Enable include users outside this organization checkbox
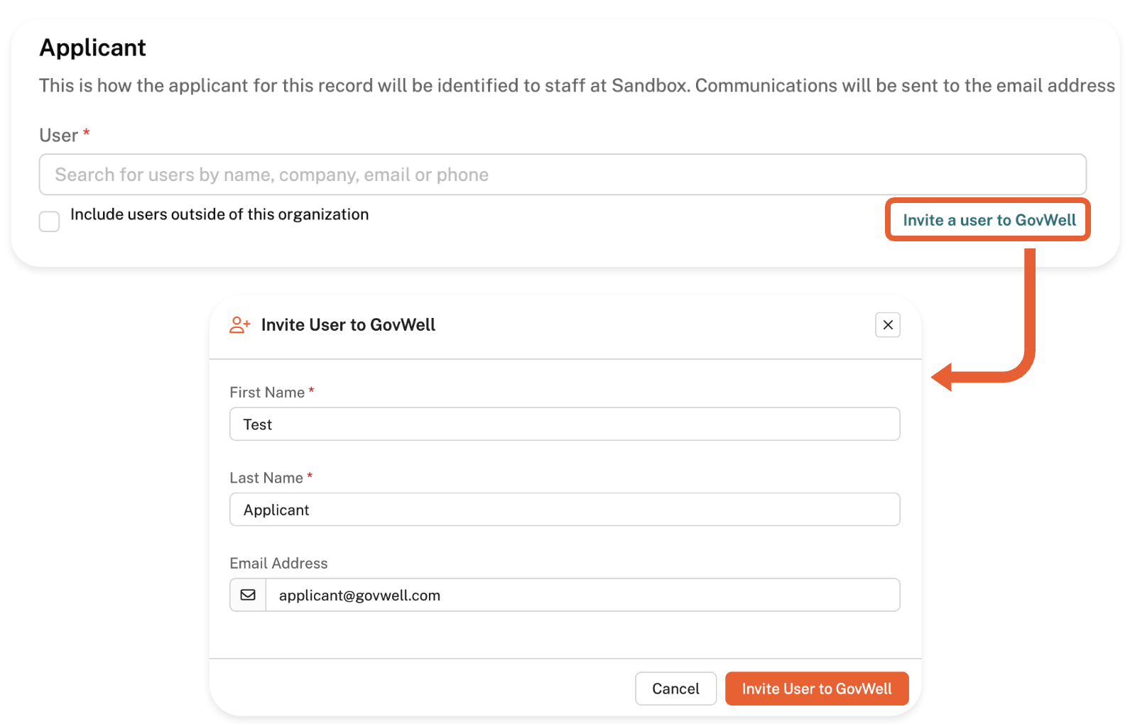This screenshot has width=1135, height=724. click(x=50, y=221)
